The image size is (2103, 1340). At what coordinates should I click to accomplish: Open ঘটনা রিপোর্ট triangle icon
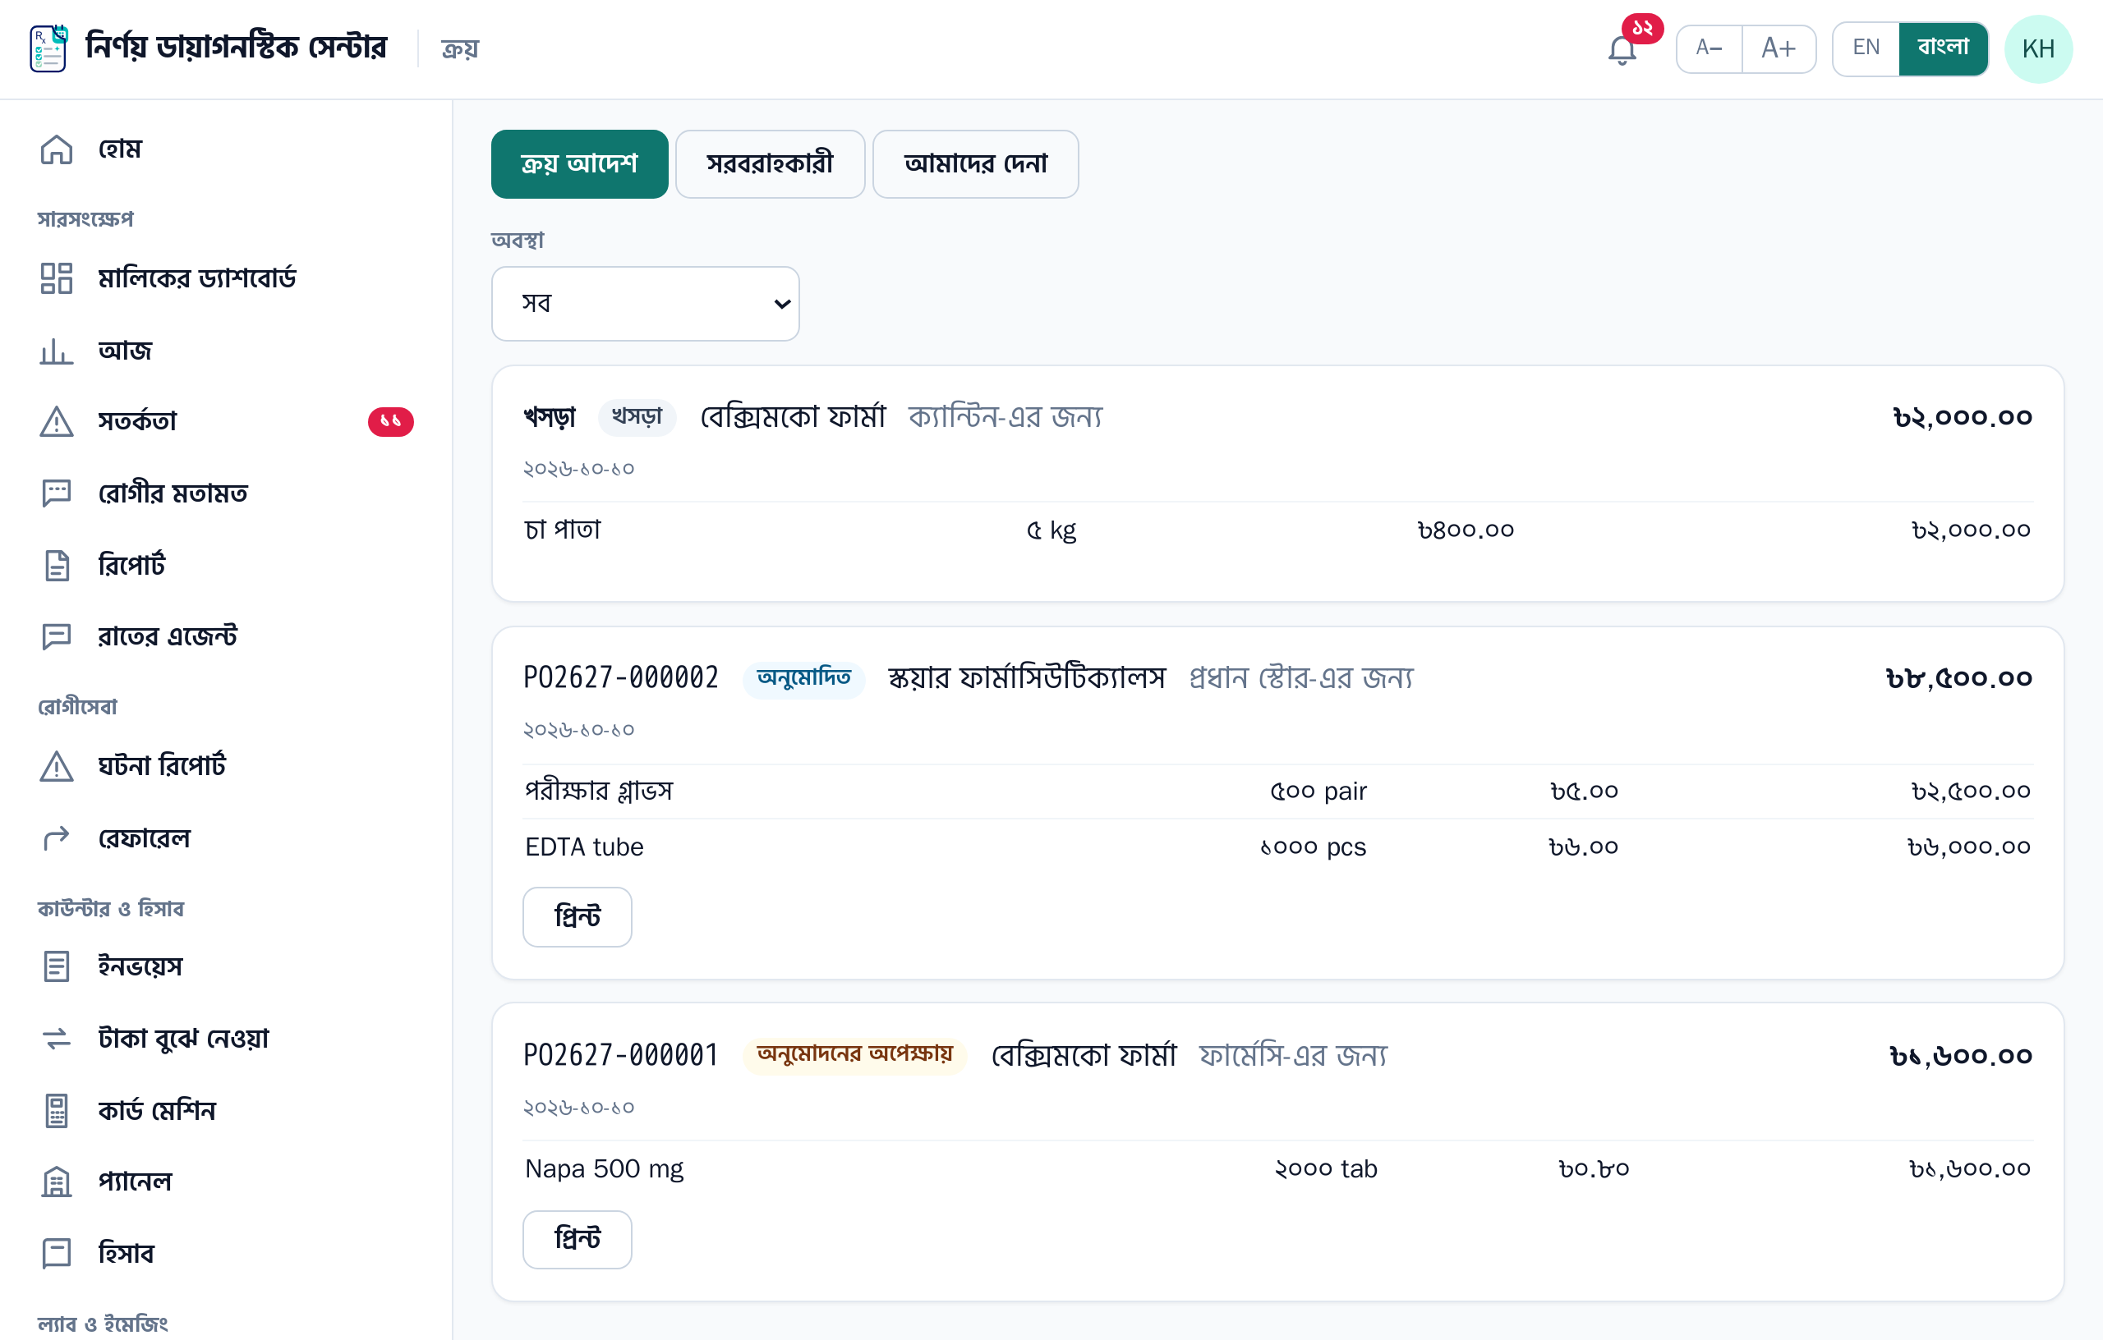tap(57, 765)
